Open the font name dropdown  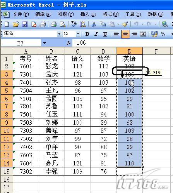pos(59,34)
